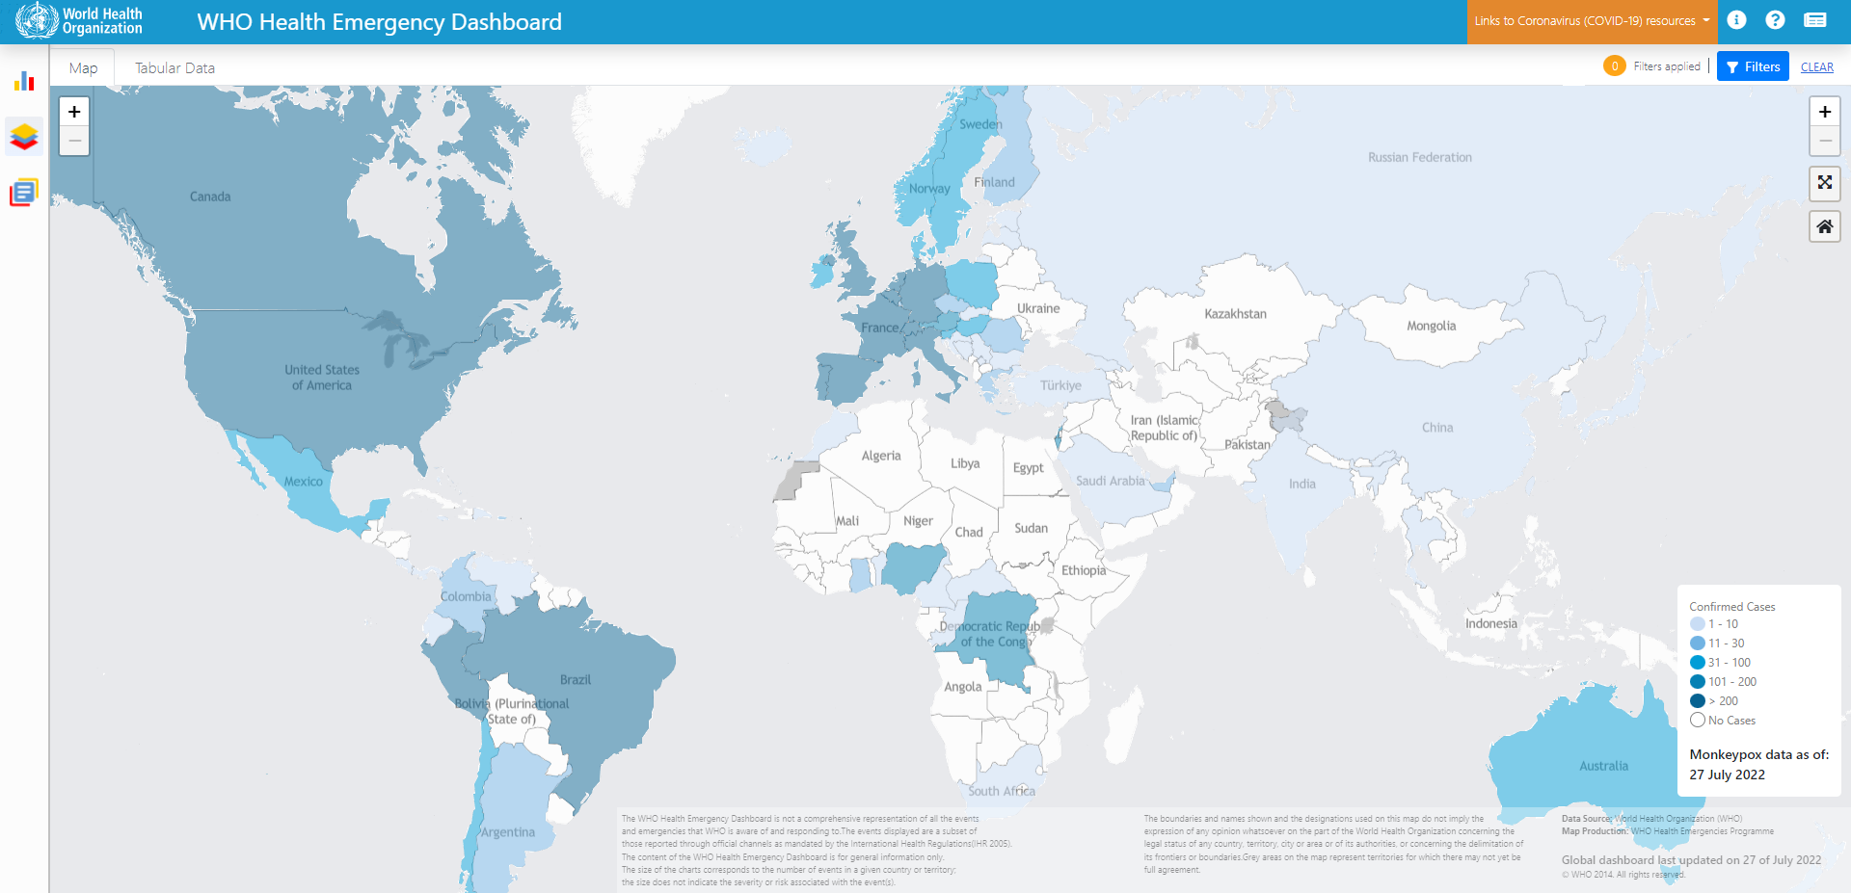The height and width of the screenshot is (893, 1851).
Task: Select the > 200 legend swatch
Action: pyautogui.click(x=1698, y=701)
